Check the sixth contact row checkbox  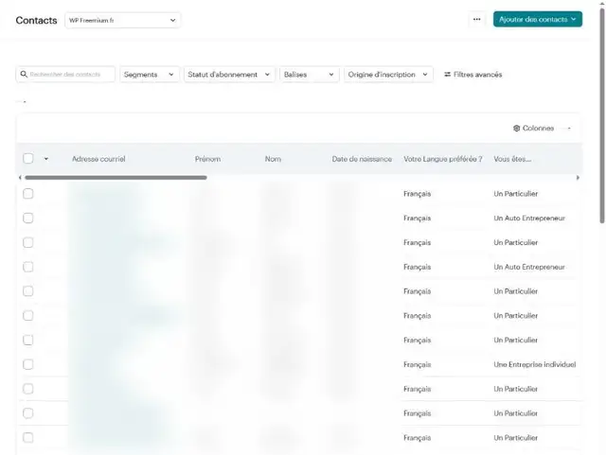point(28,316)
